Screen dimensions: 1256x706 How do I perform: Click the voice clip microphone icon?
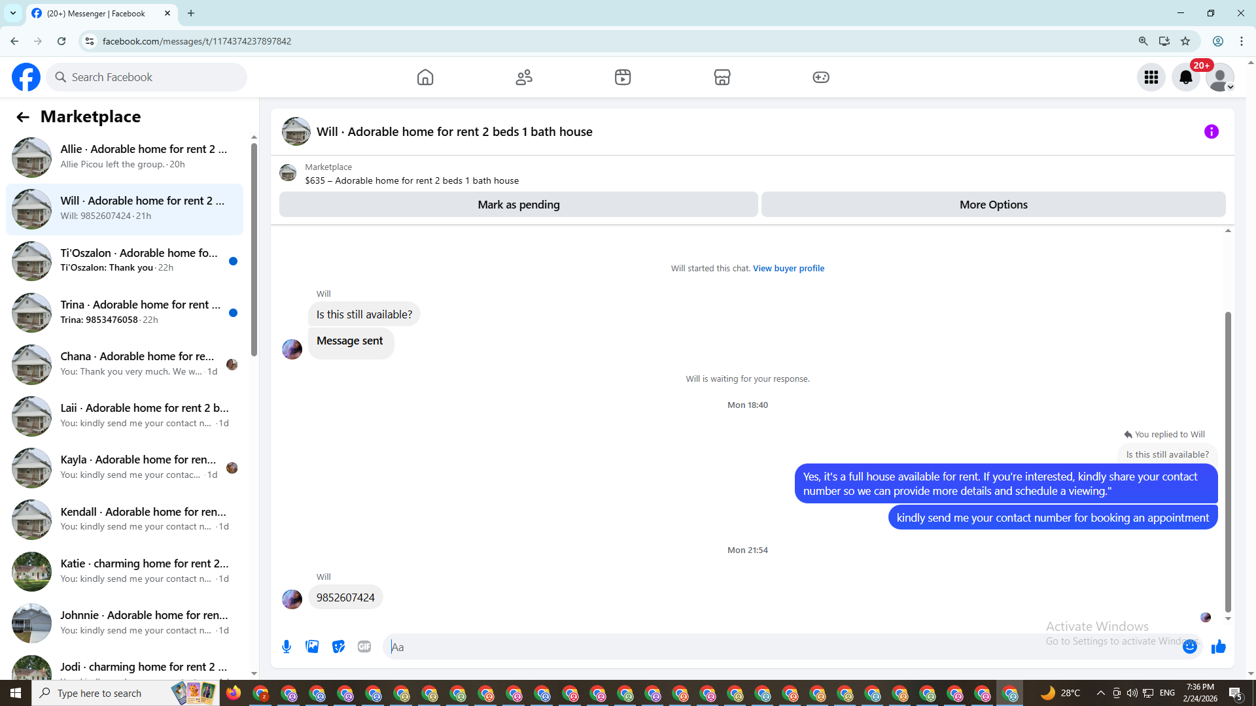coord(287,647)
